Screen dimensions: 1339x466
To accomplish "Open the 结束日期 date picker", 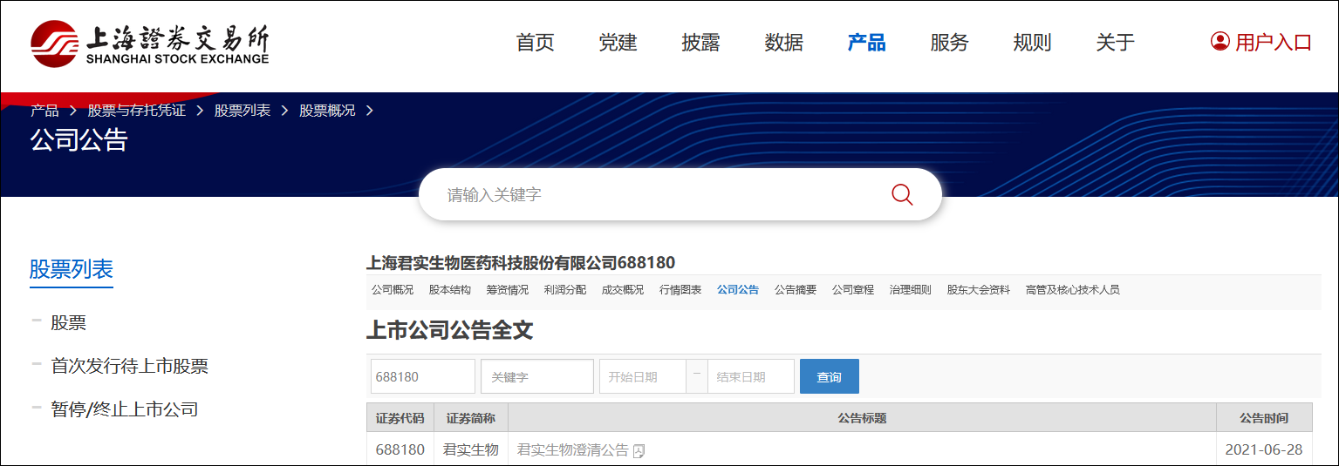I will click(x=751, y=376).
